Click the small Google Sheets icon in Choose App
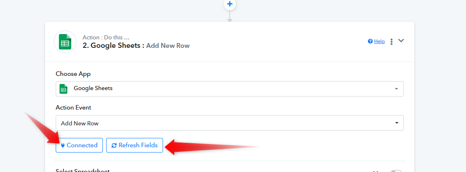This screenshot has width=466, height=172. pos(63,89)
